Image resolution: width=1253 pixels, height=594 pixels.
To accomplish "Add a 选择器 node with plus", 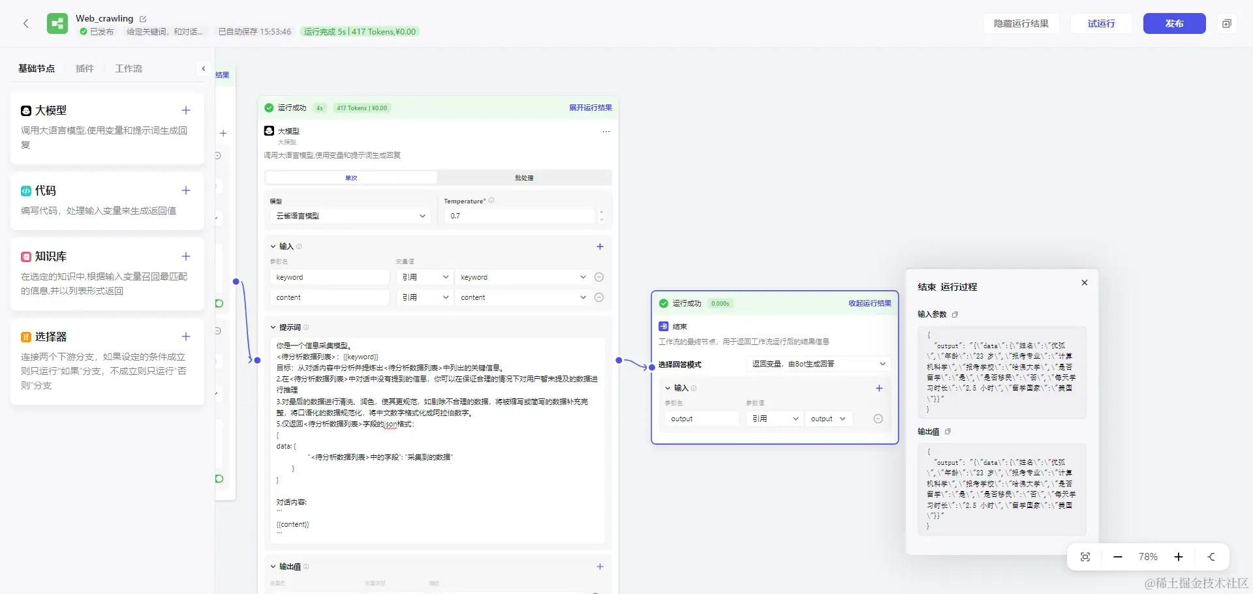I will pos(186,336).
